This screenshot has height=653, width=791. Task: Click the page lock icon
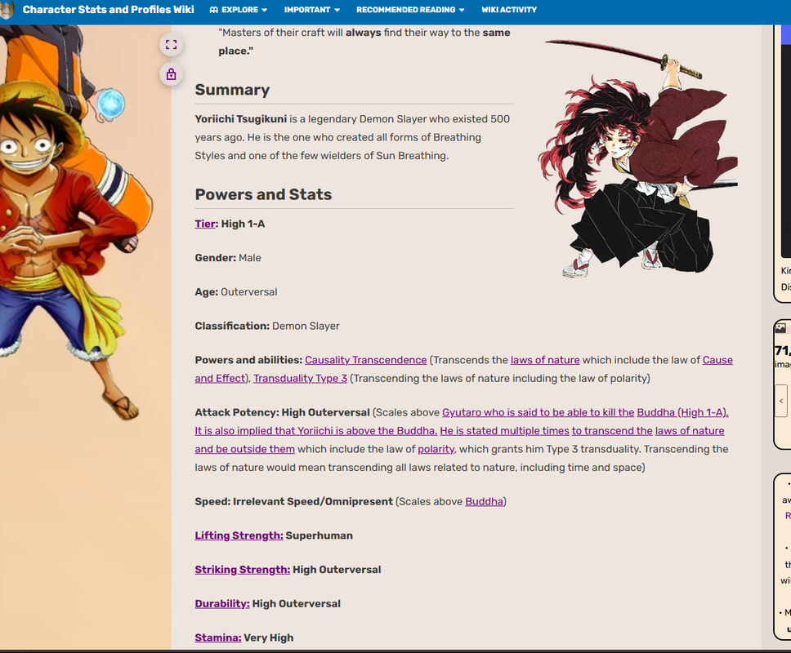click(x=171, y=74)
